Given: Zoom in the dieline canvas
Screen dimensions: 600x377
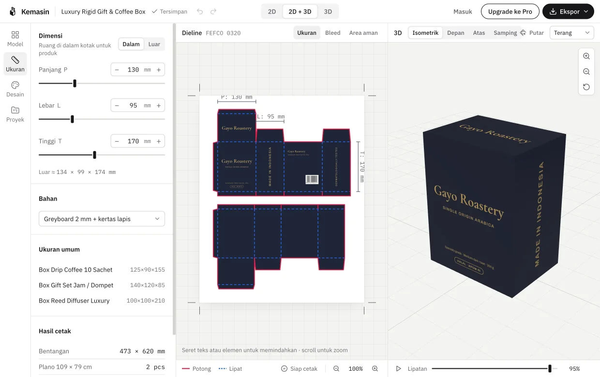Looking at the screenshot, I should coord(375,369).
